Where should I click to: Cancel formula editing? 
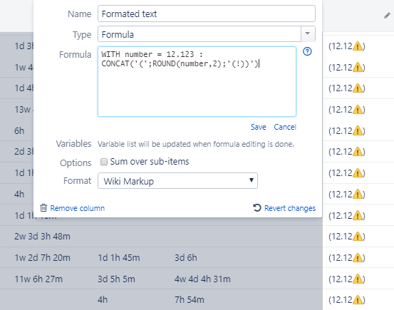[285, 127]
